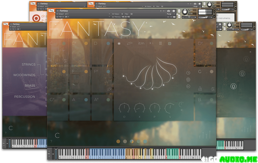The width and height of the screenshot is (258, 163).
Task: Click the right arrow circle beside the curve display
Action: pos(188,73)
